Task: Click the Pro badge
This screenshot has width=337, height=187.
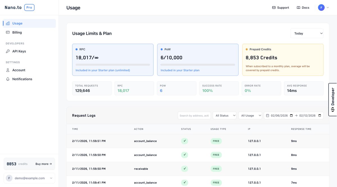Action: (x=29, y=8)
